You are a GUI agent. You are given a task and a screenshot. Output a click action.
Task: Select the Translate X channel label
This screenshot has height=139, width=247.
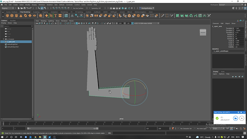click(230, 28)
